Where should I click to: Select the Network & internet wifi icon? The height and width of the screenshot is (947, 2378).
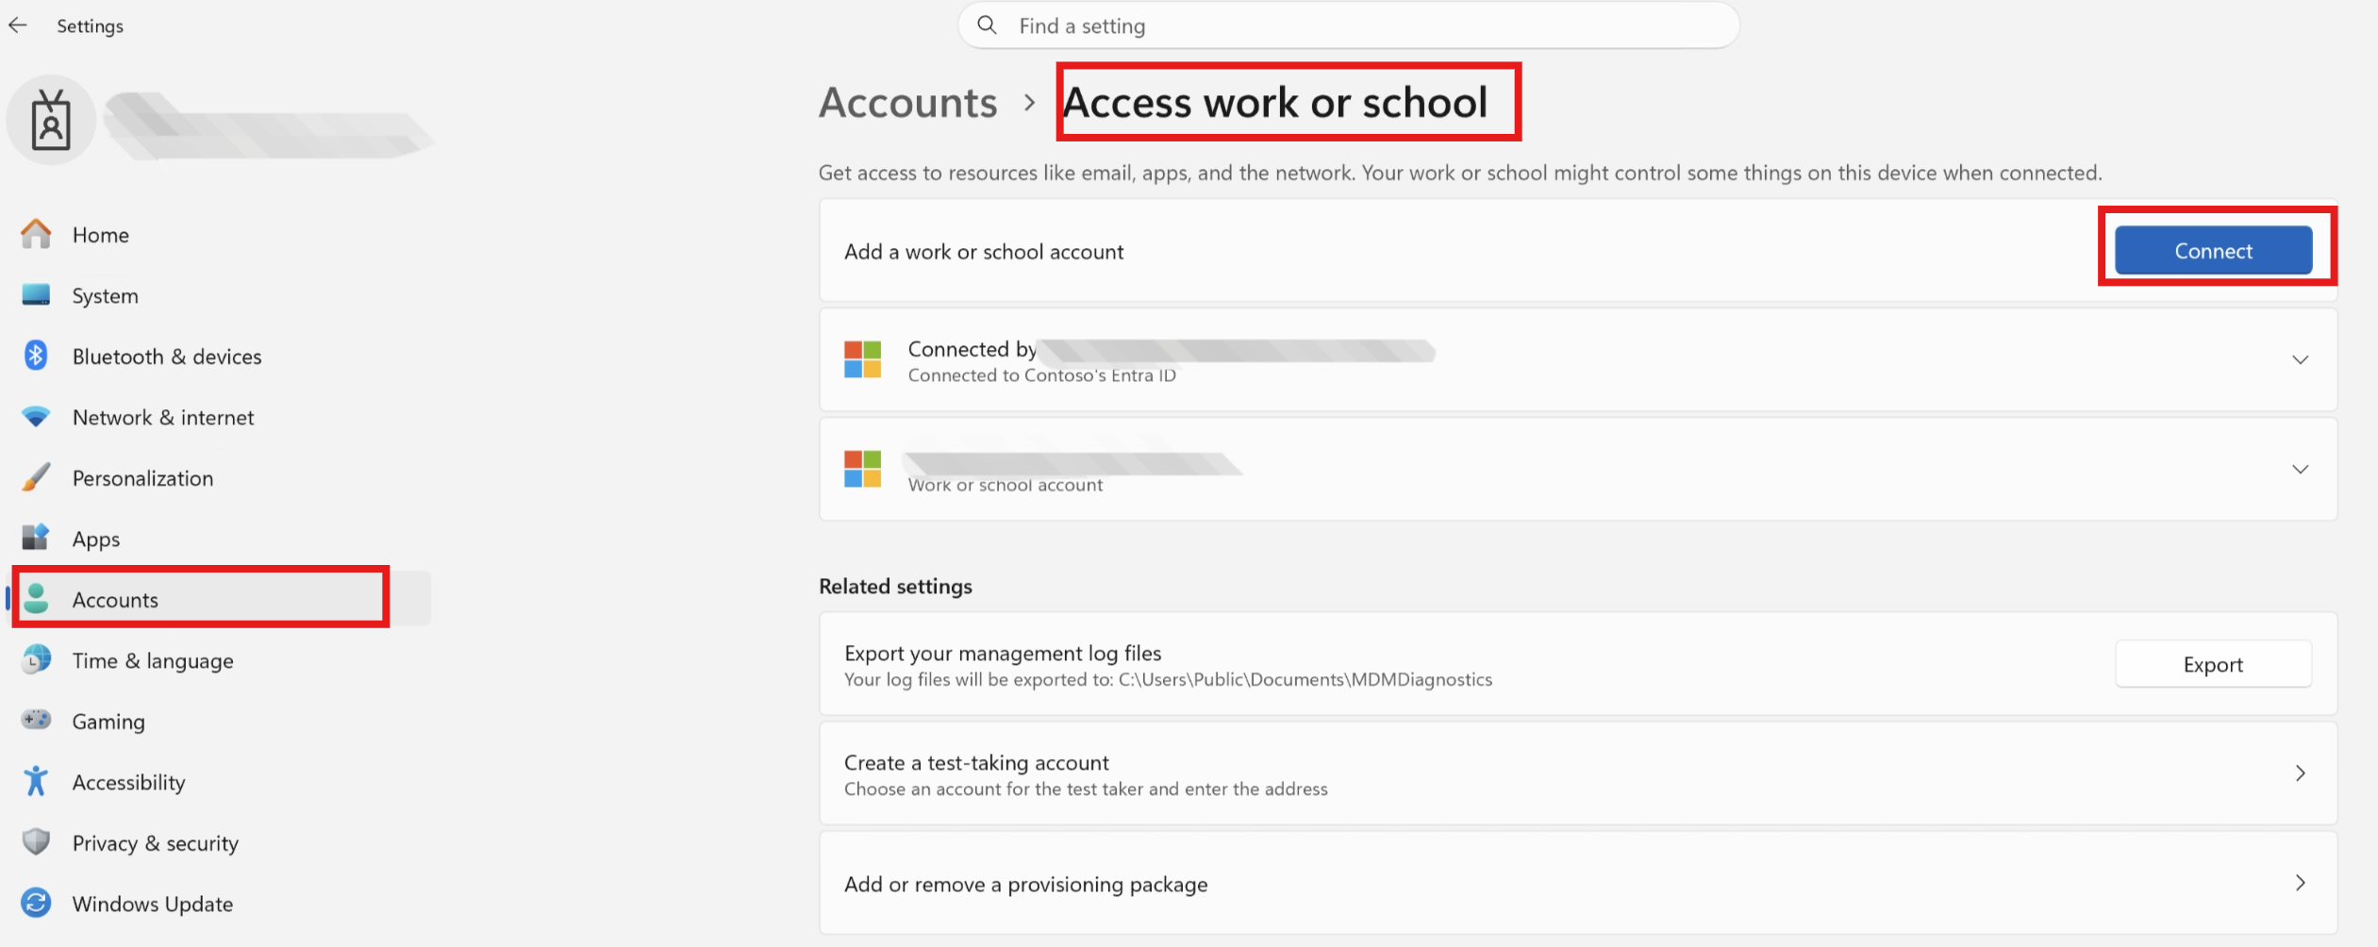tap(36, 417)
